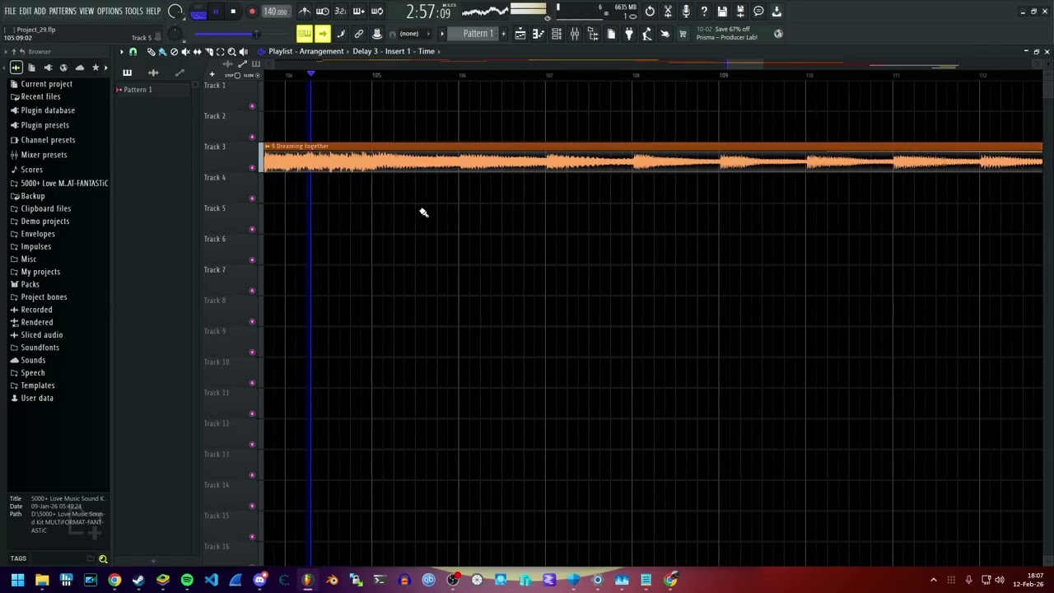Open the VIEW menu
Screen dimensions: 1054x593
coord(86,12)
